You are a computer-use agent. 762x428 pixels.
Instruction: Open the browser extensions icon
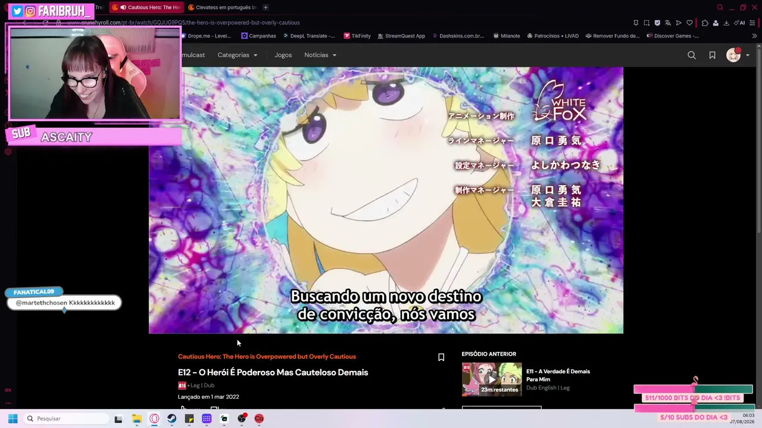[705, 23]
